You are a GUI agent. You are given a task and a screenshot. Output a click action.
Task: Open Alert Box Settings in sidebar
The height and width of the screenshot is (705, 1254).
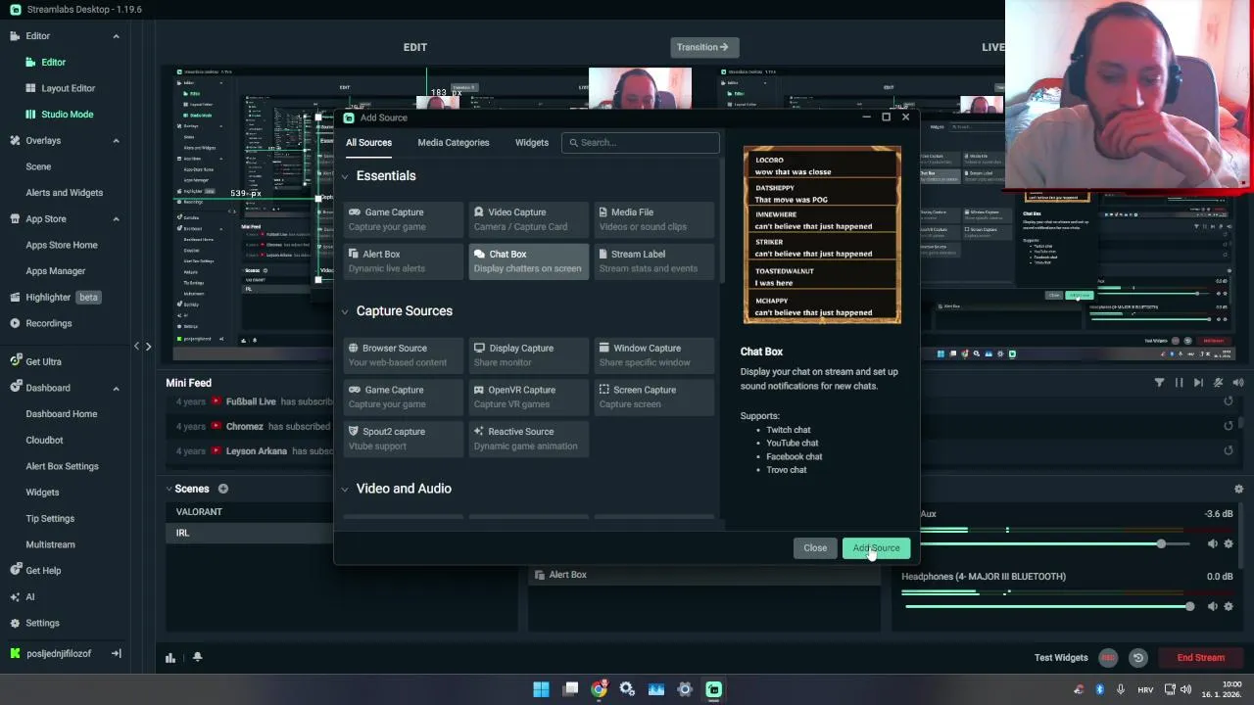(62, 466)
